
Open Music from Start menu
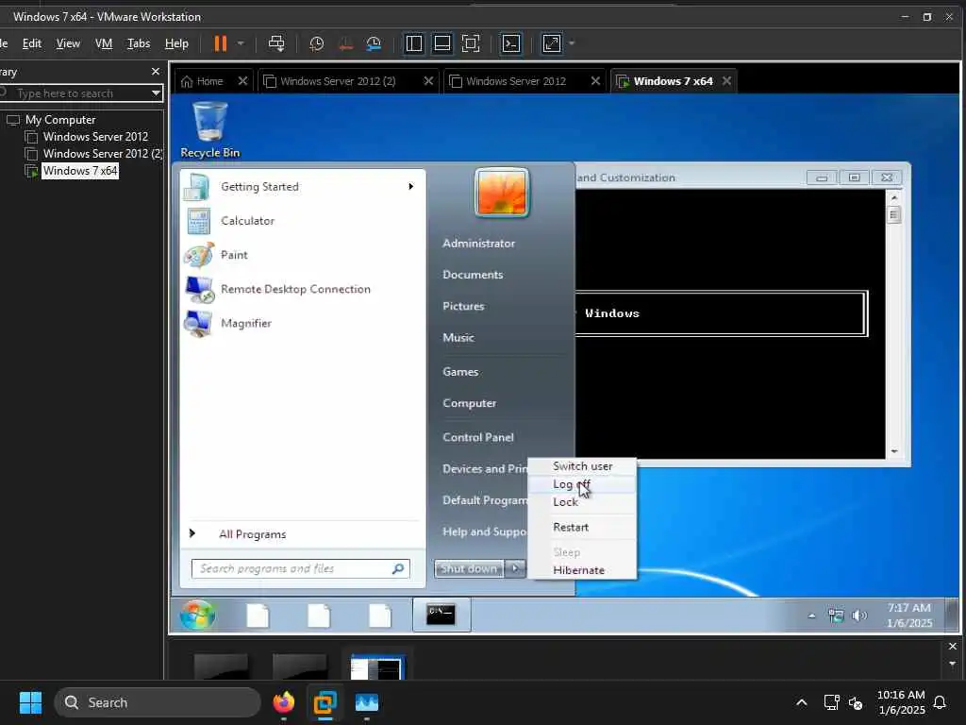pyautogui.click(x=458, y=338)
